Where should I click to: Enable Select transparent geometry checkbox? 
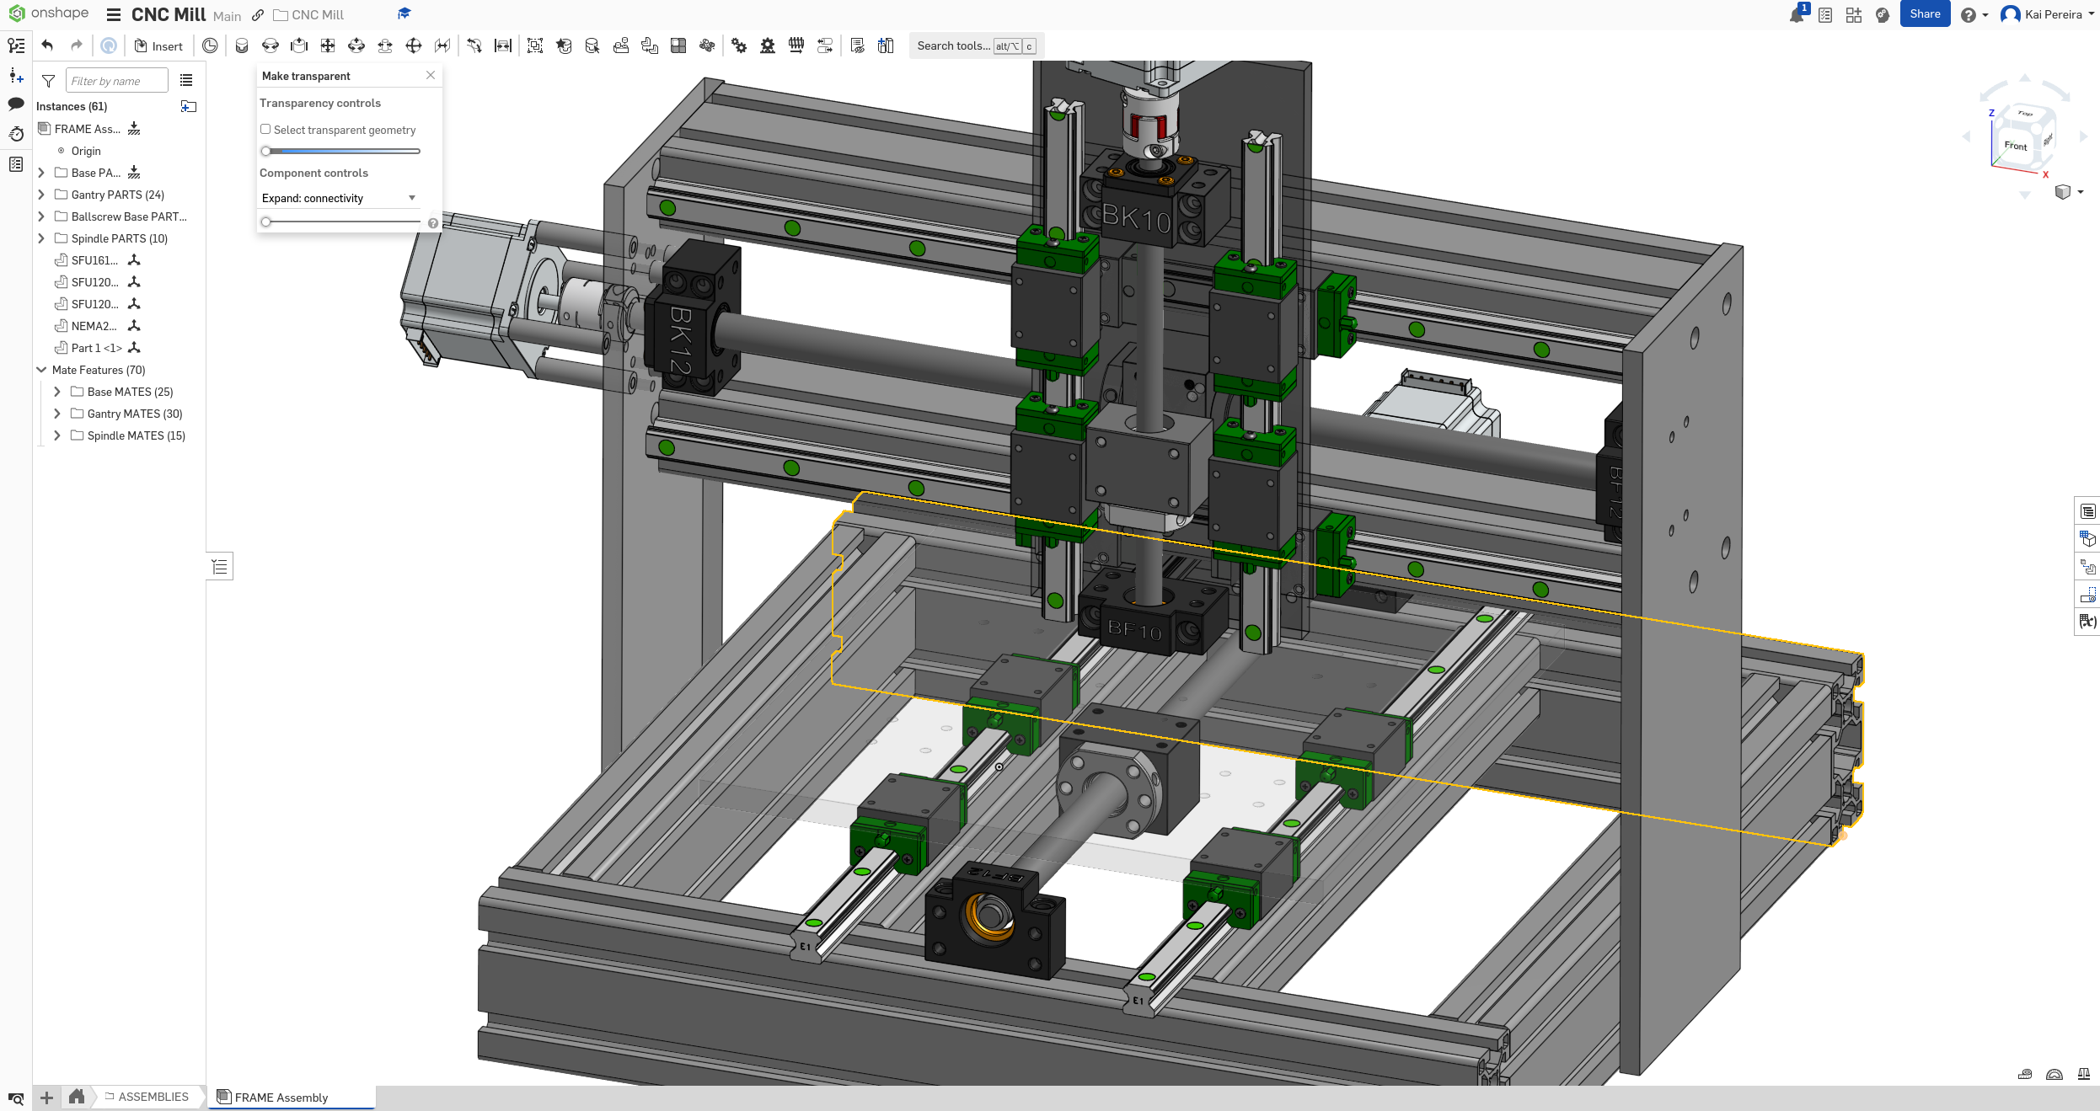pos(265,129)
